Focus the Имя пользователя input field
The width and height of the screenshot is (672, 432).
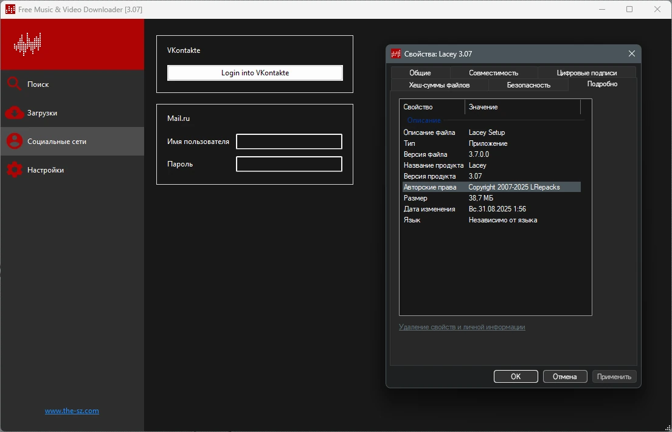(289, 142)
